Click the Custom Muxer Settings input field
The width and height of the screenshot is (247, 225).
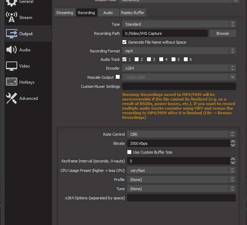(x=179, y=86)
